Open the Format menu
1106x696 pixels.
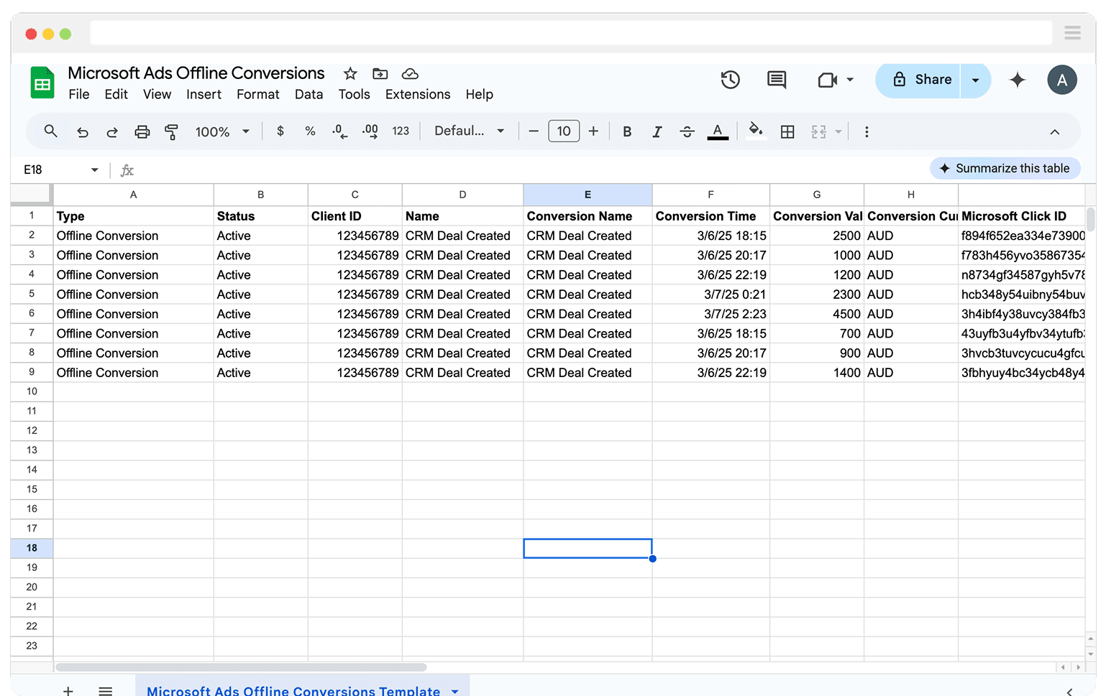(x=257, y=95)
